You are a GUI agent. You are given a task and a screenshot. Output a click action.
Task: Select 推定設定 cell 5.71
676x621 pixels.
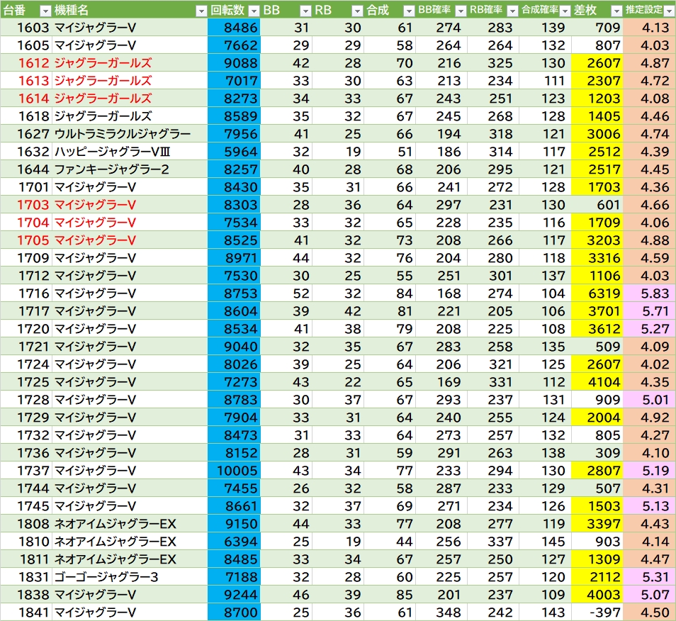(x=649, y=311)
